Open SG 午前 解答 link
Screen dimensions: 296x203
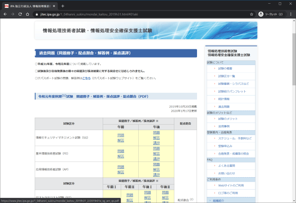tap(121, 140)
